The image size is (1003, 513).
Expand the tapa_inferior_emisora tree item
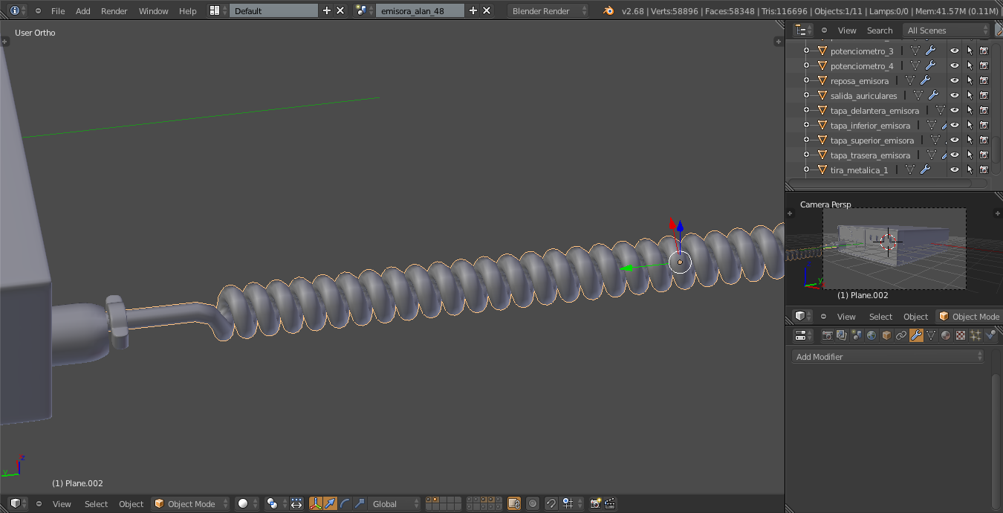[807, 125]
